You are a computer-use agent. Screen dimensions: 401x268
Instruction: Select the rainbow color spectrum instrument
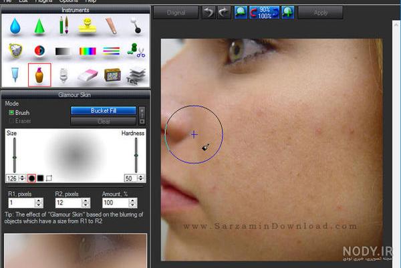pyautogui.click(x=88, y=51)
